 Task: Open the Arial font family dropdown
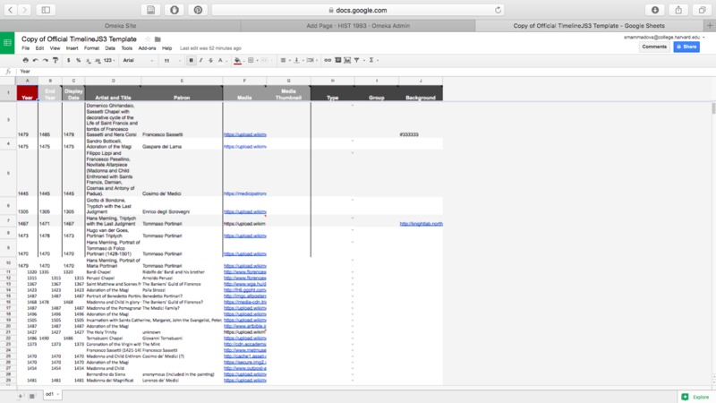pos(138,60)
